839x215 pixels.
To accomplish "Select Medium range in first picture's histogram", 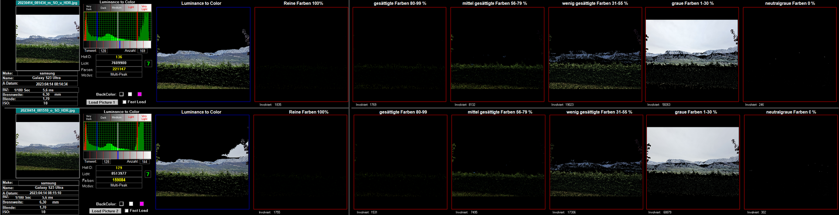I will click(x=117, y=7).
